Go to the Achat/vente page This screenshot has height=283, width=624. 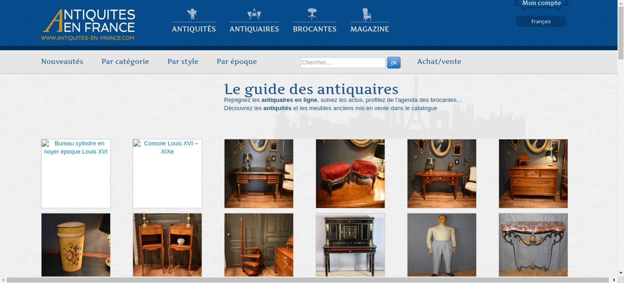click(439, 62)
